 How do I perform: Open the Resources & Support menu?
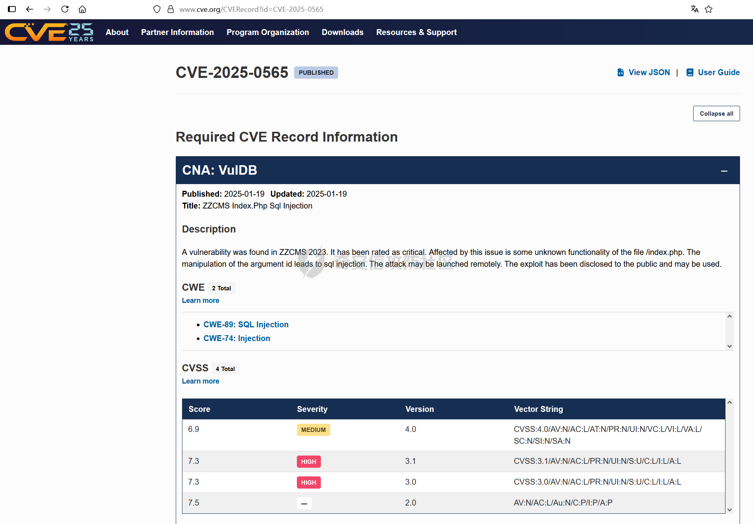coord(416,32)
